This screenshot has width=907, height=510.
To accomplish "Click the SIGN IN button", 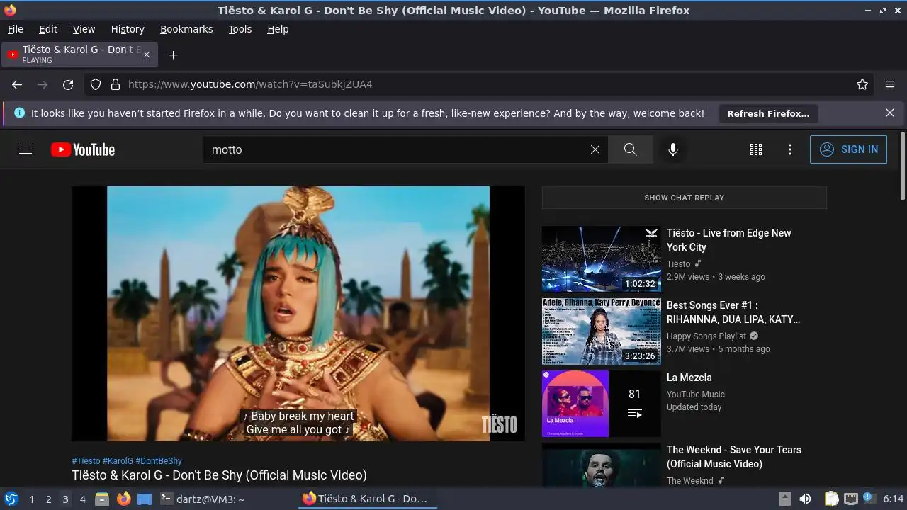I will point(848,149).
